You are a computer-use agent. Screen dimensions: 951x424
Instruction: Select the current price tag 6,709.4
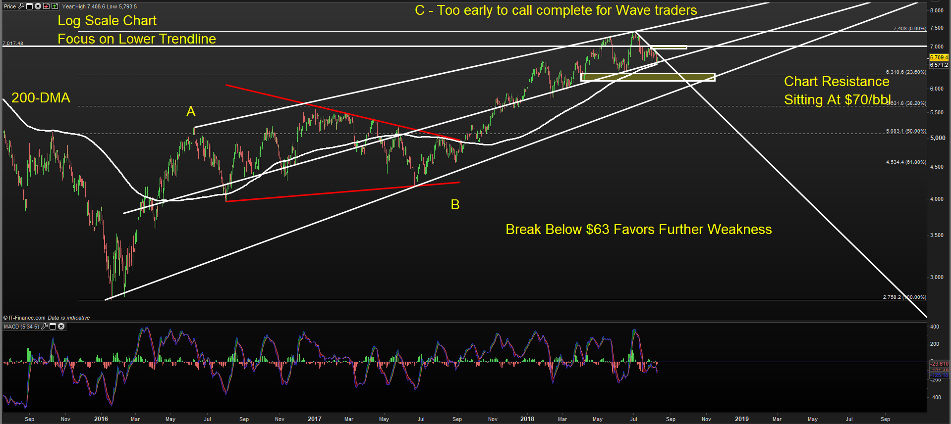tap(939, 58)
